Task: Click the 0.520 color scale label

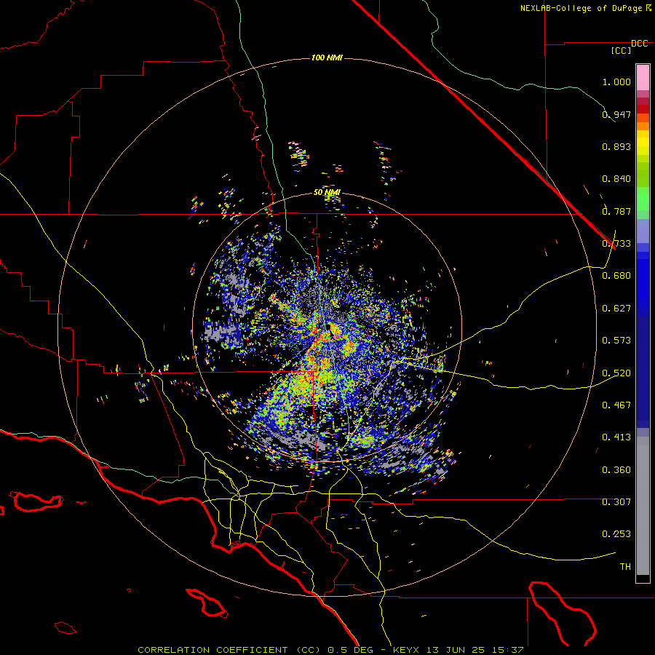Action: (x=616, y=373)
